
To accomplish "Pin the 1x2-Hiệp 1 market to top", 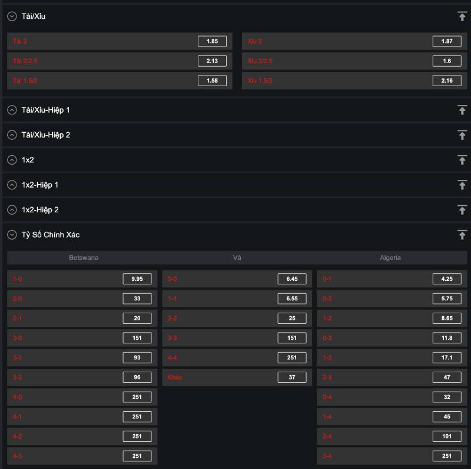I will [x=462, y=185].
